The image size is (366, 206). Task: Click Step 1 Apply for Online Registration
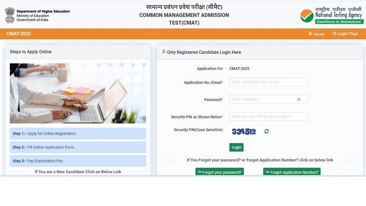pos(78,134)
